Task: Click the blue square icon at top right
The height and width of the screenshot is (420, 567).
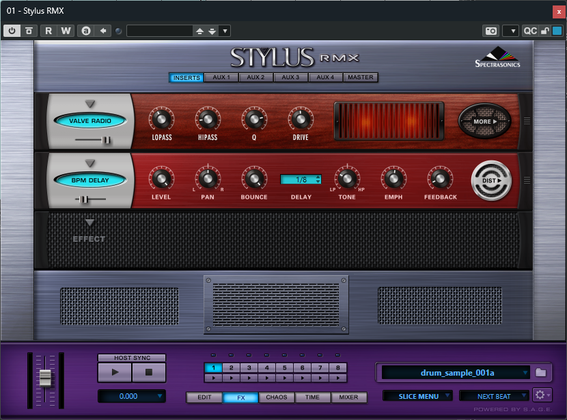Action: 557,31
